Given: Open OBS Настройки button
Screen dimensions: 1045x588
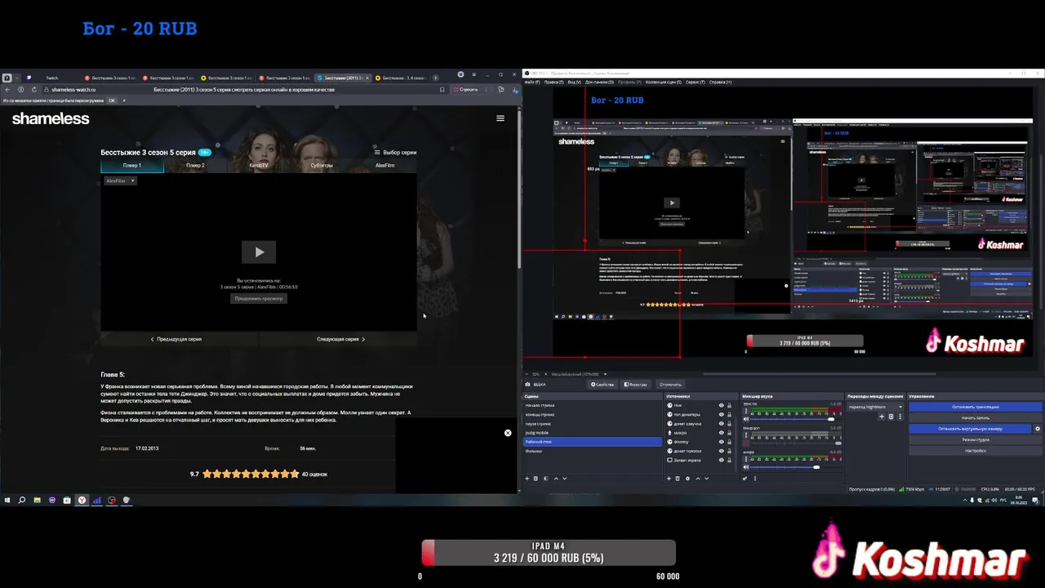Looking at the screenshot, I should click(x=976, y=451).
